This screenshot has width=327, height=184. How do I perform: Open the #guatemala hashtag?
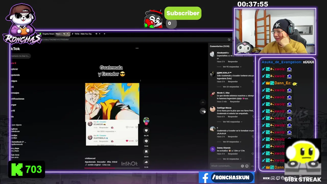90,162
